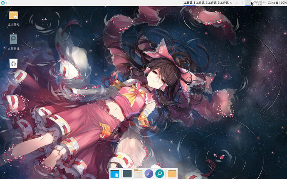Click the window list handle beside applications menu
The height and width of the screenshot is (179, 287).
7,3
